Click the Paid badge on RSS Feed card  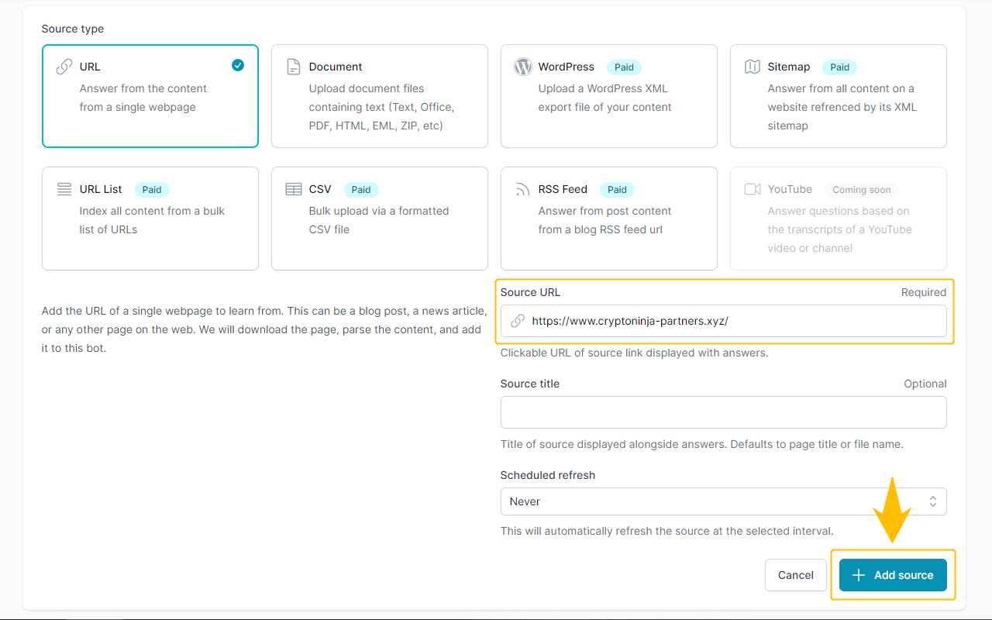pos(617,190)
